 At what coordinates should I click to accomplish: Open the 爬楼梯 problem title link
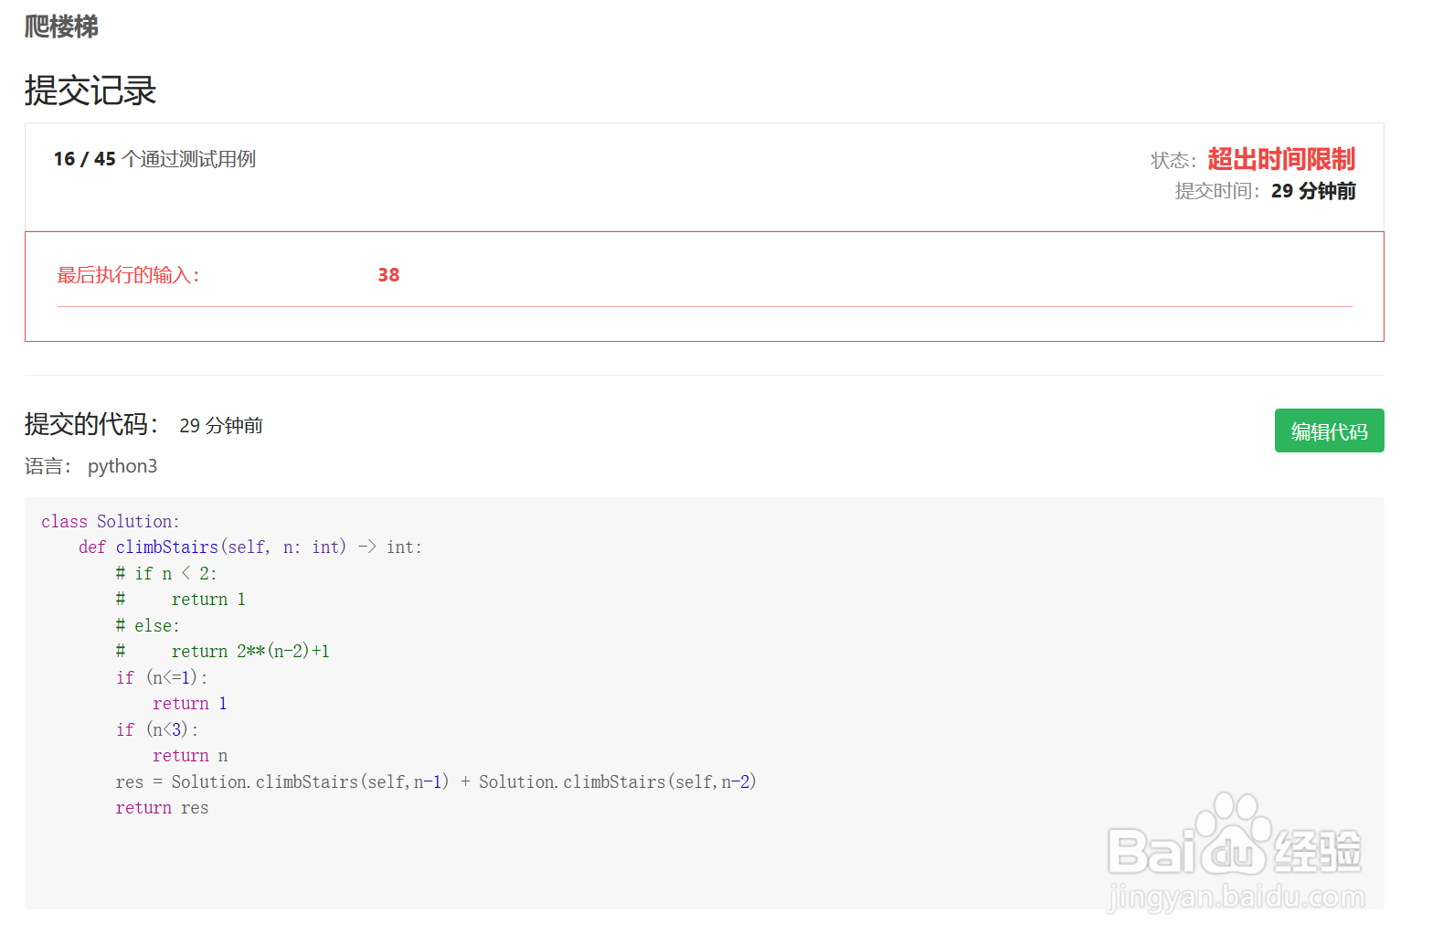click(x=61, y=27)
